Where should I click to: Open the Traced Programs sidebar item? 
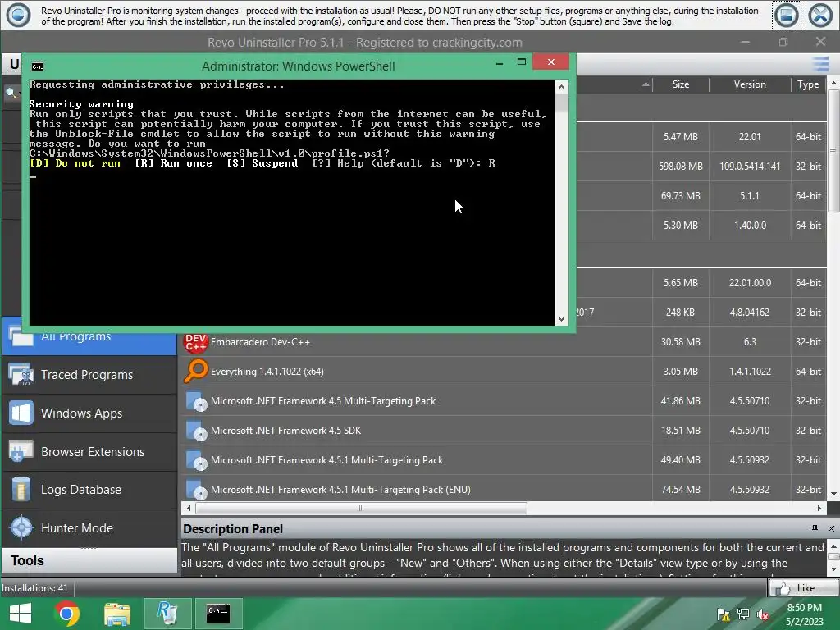(x=89, y=374)
